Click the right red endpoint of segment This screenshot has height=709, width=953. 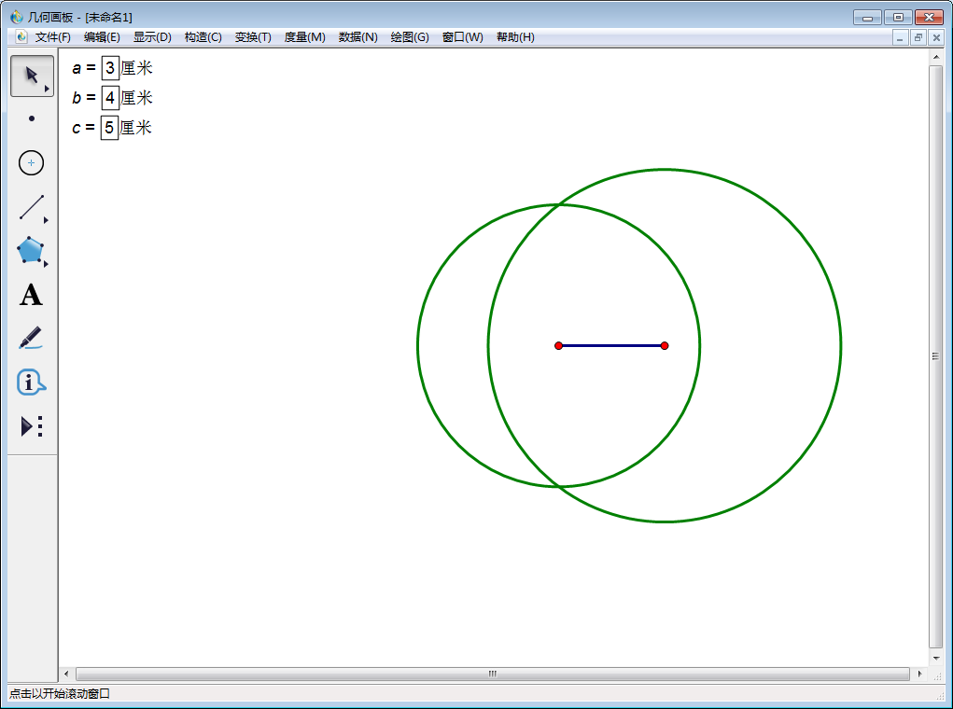coord(665,346)
